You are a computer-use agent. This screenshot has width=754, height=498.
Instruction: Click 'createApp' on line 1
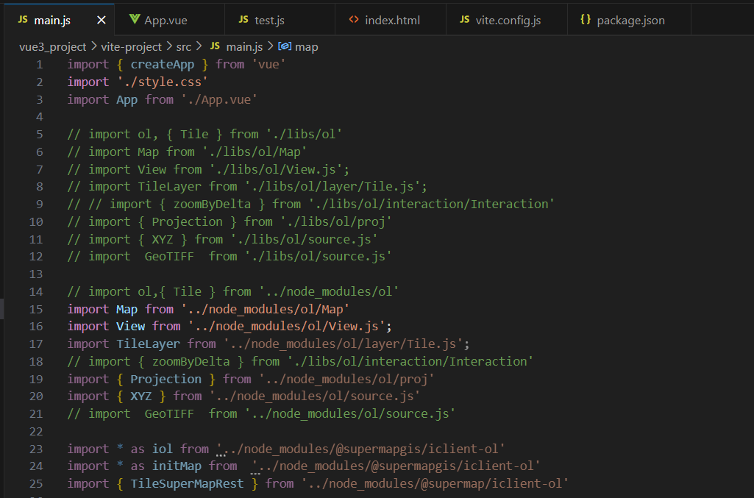click(163, 65)
